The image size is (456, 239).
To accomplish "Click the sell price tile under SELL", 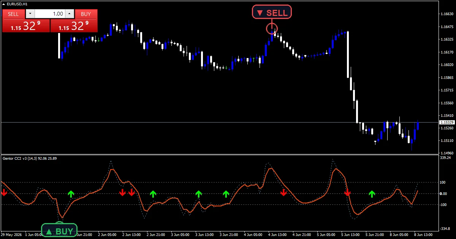I will pyautogui.click(x=26, y=26).
